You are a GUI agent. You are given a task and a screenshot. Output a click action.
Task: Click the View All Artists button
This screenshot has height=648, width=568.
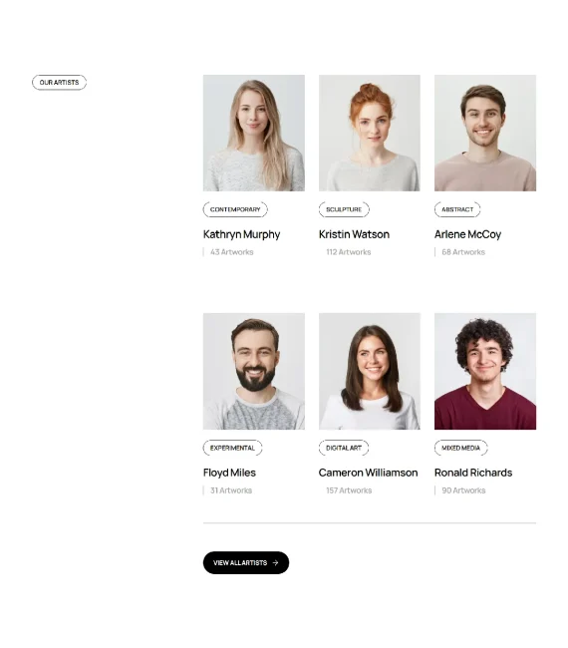[x=246, y=562]
